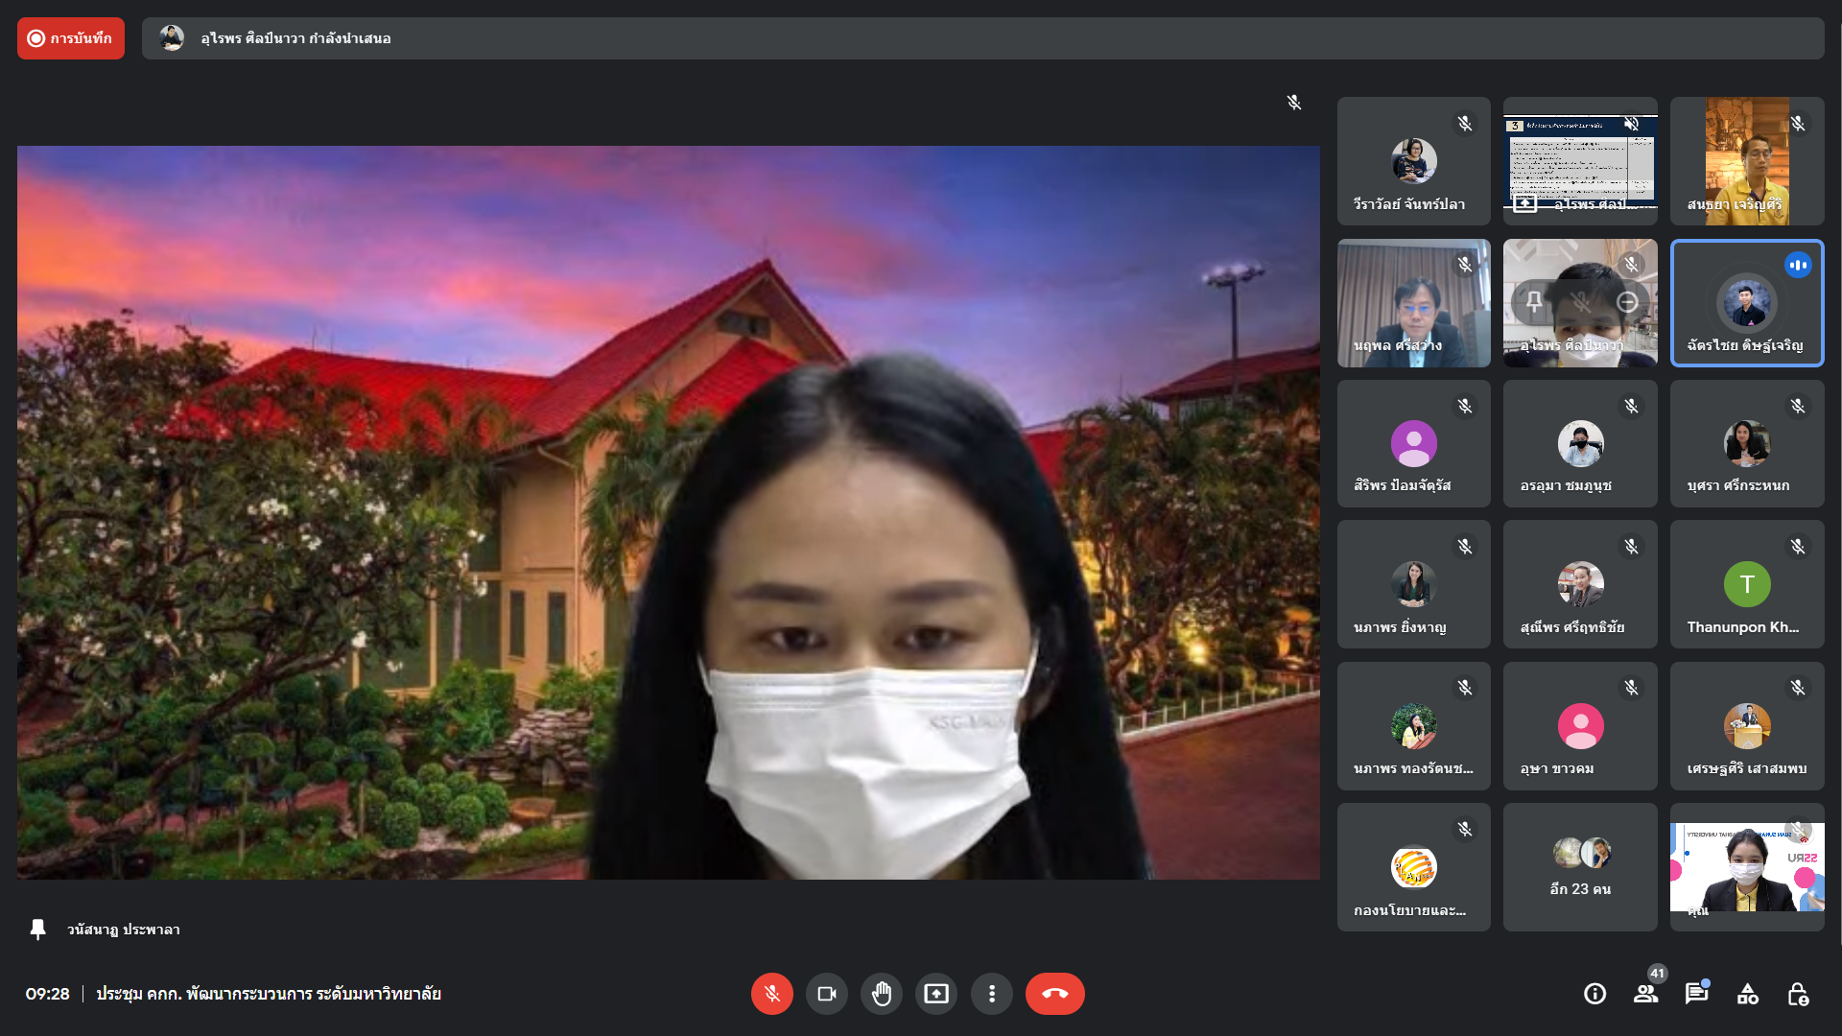Viewport: 1842px width, 1036px height.
Task: Raise hand using the hand icon
Action: (881, 994)
